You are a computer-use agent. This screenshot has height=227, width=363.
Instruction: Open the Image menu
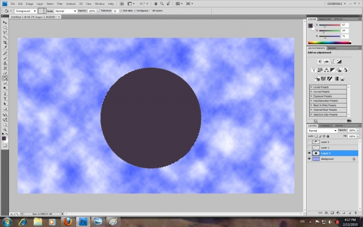click(x=30, y=4)
